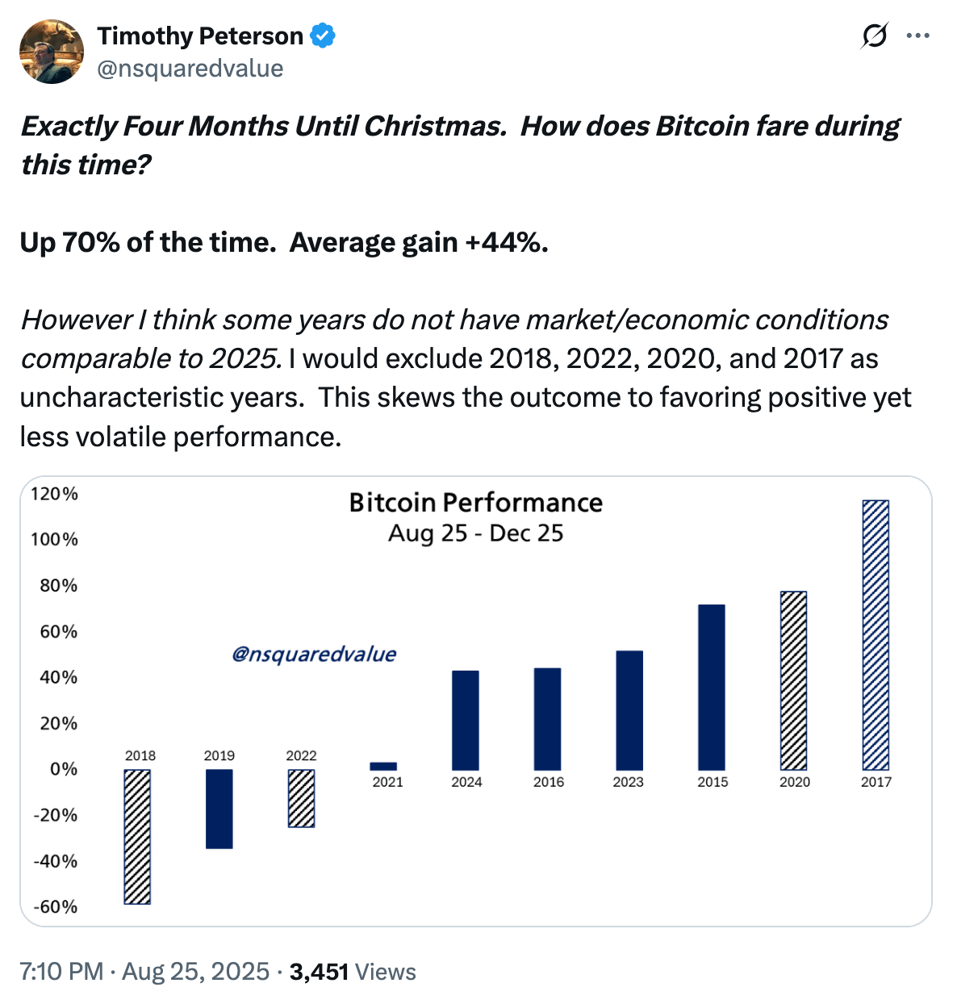957x1004 pixels.
Task: Select the hatched 2022 bar
Action: [x=302, y=798]
